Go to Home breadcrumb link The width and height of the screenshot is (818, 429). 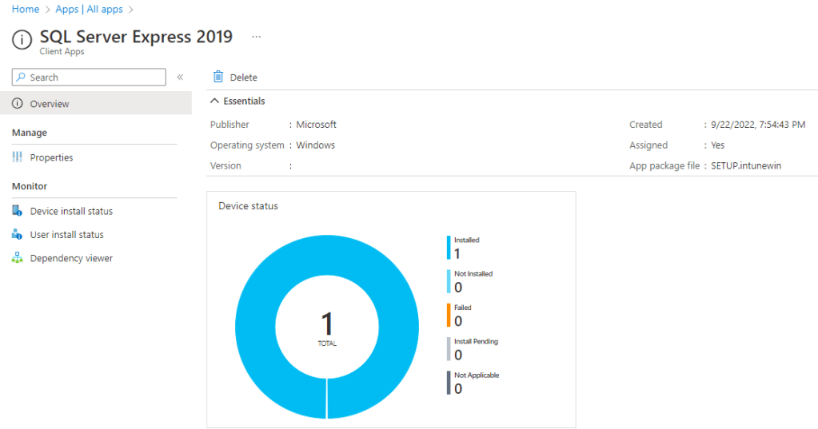click(x=26, y=10)
